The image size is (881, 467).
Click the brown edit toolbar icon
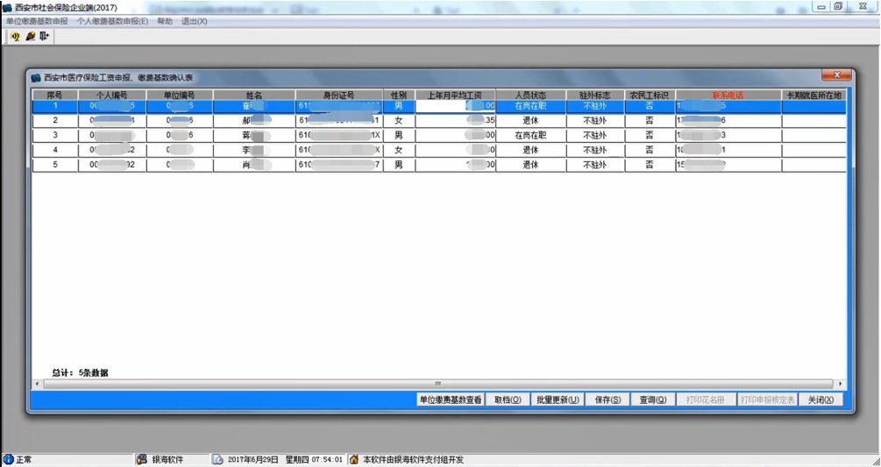[x=30, y=37]
